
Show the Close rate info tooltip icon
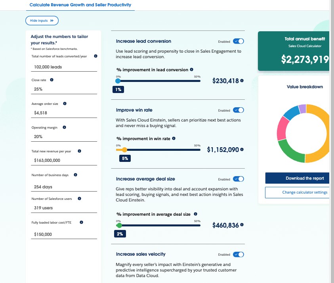[x=52, y=80]
